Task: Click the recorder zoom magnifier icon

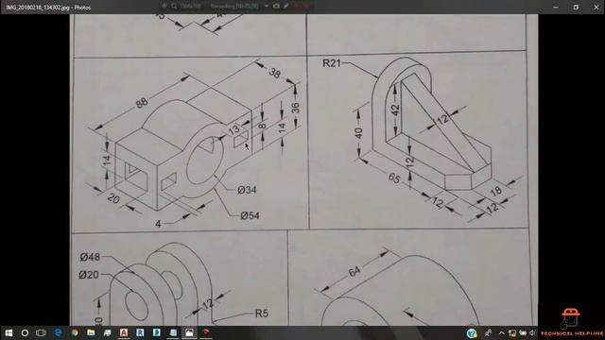Action: [174, 6]
